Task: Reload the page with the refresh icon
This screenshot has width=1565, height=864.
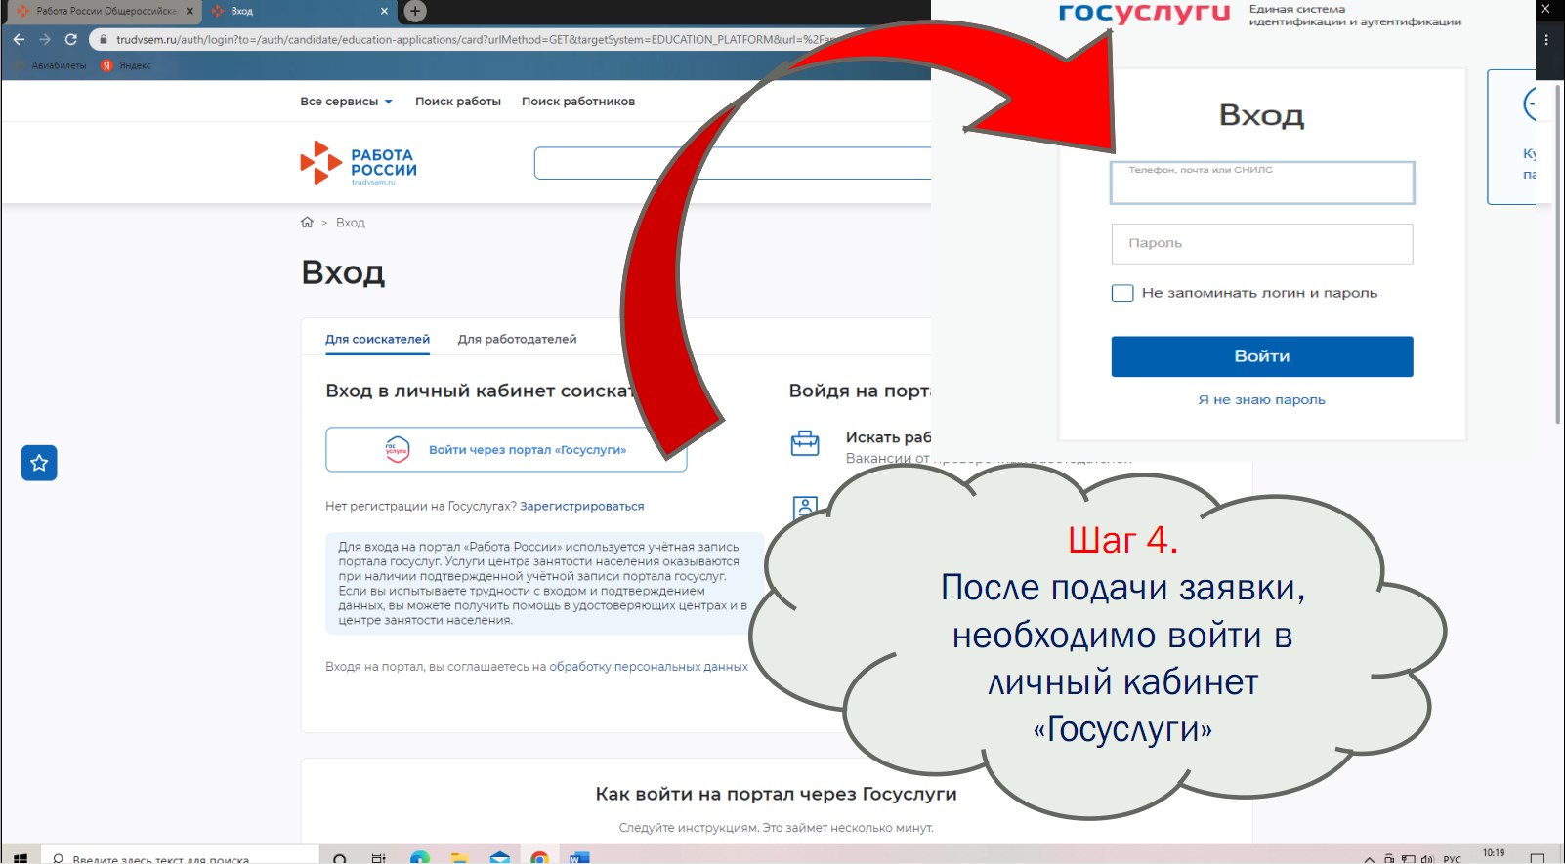Action: (x=70, y=39)
